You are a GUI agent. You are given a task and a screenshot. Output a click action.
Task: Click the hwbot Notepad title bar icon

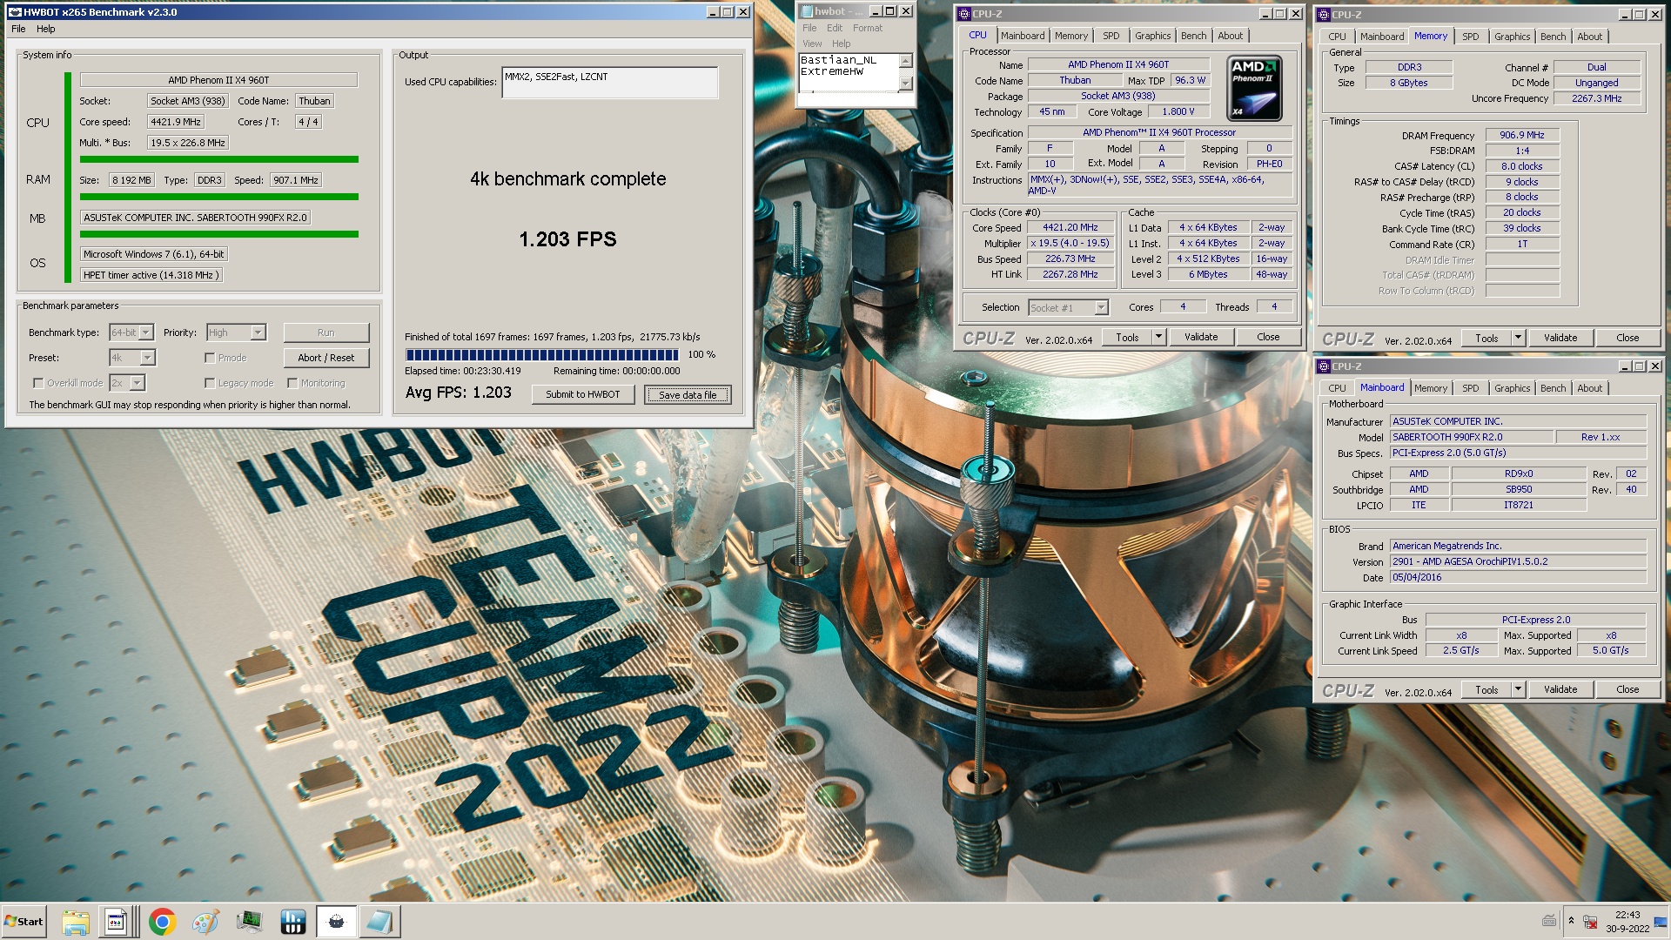point(807,11)
